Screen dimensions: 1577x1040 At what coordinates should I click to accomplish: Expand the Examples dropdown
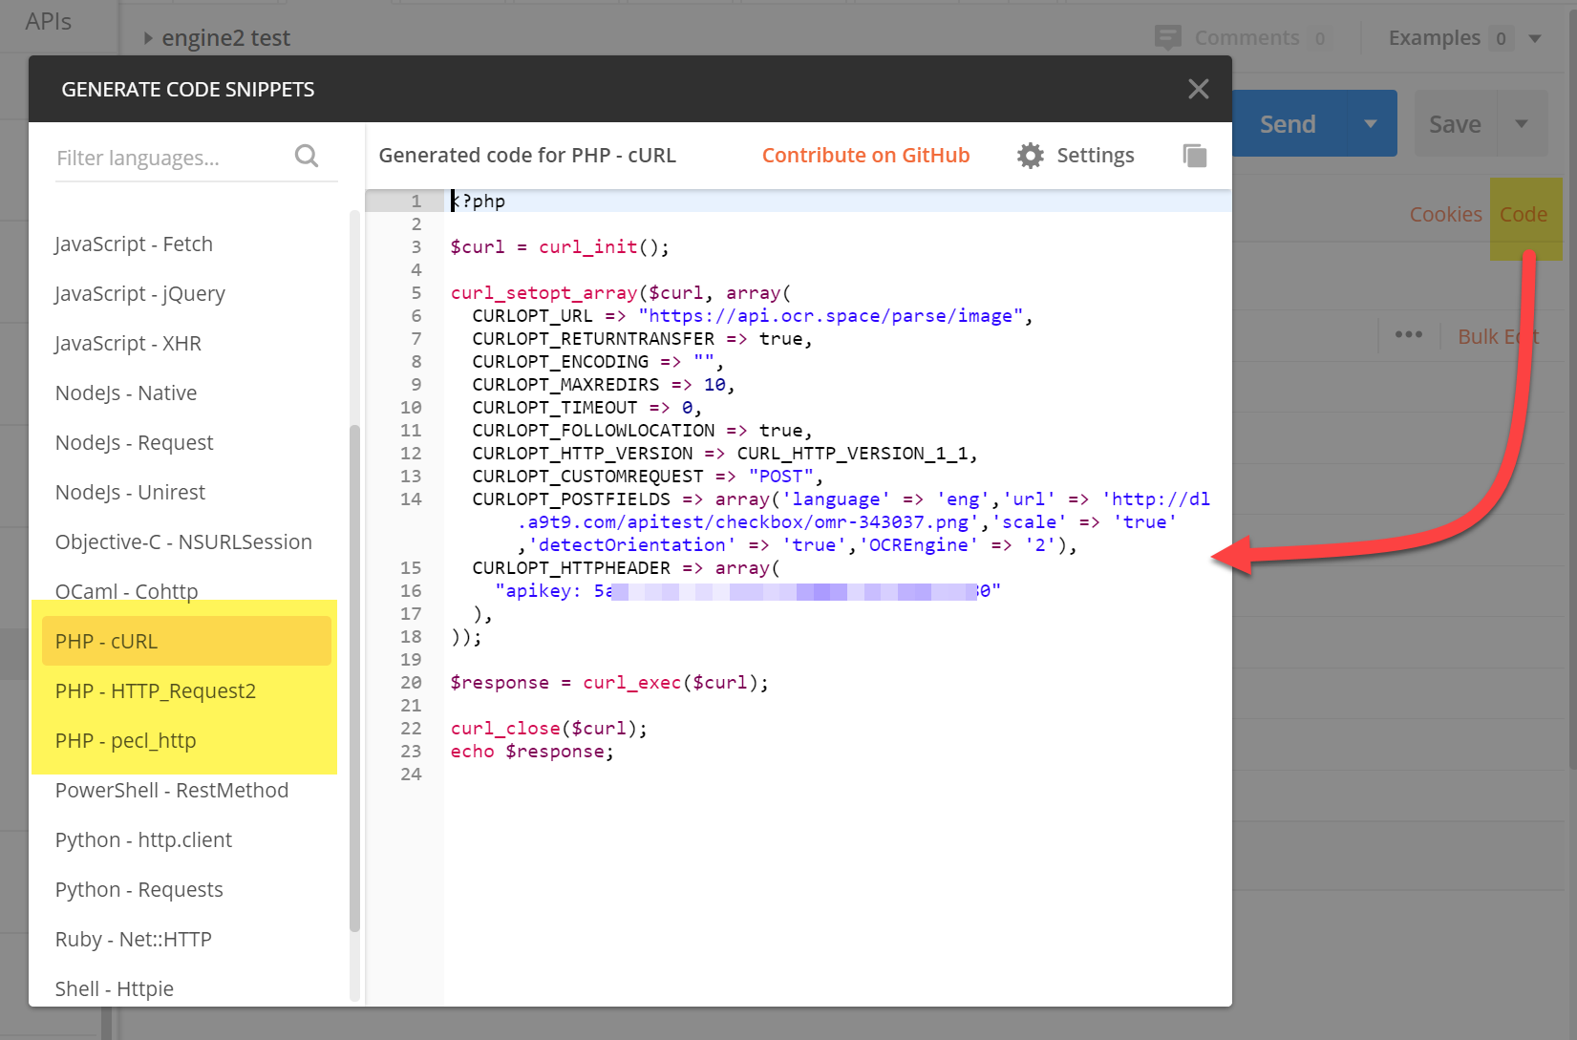pyautogui.click(x=1535, y=39)
